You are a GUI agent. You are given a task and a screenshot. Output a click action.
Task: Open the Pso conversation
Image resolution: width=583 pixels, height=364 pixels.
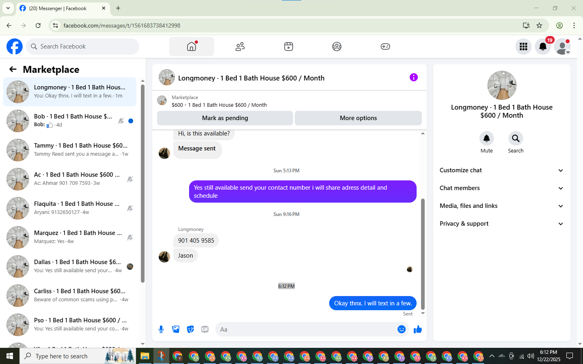pos(70,325)
